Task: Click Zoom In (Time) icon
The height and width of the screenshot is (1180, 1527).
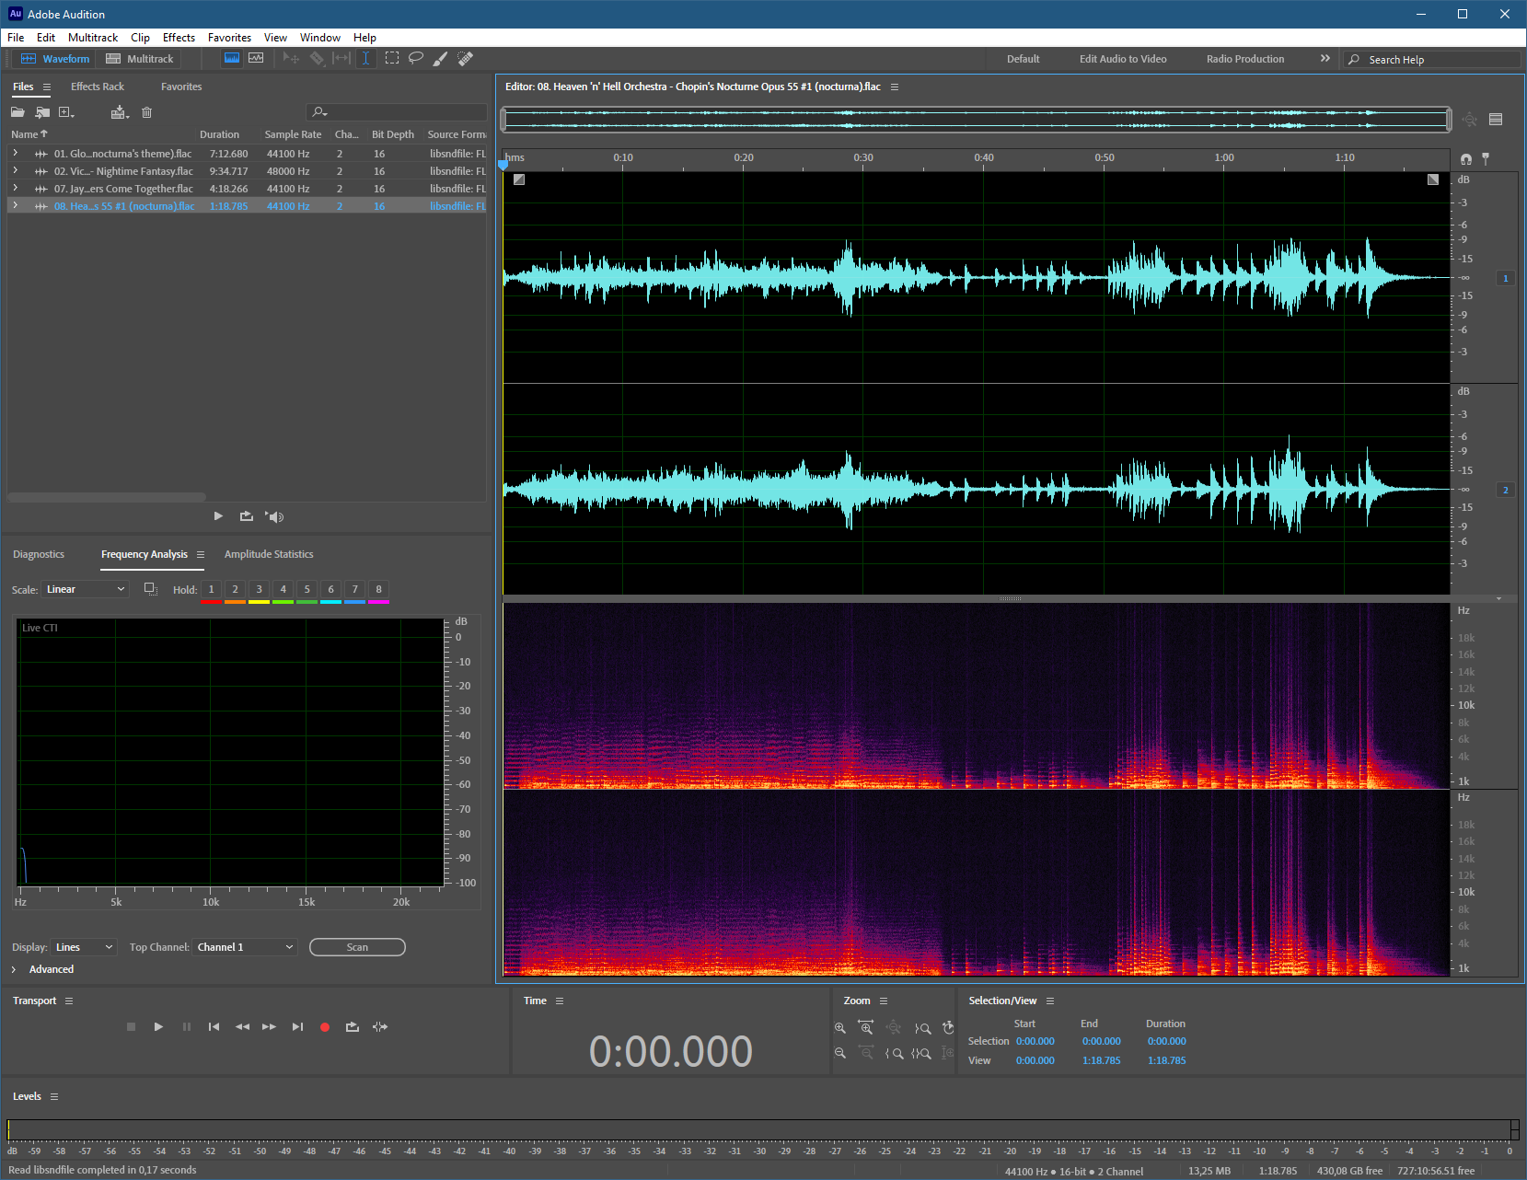Action: point(865,1027)
